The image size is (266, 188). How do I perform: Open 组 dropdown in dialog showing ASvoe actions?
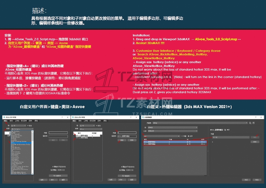87,126
